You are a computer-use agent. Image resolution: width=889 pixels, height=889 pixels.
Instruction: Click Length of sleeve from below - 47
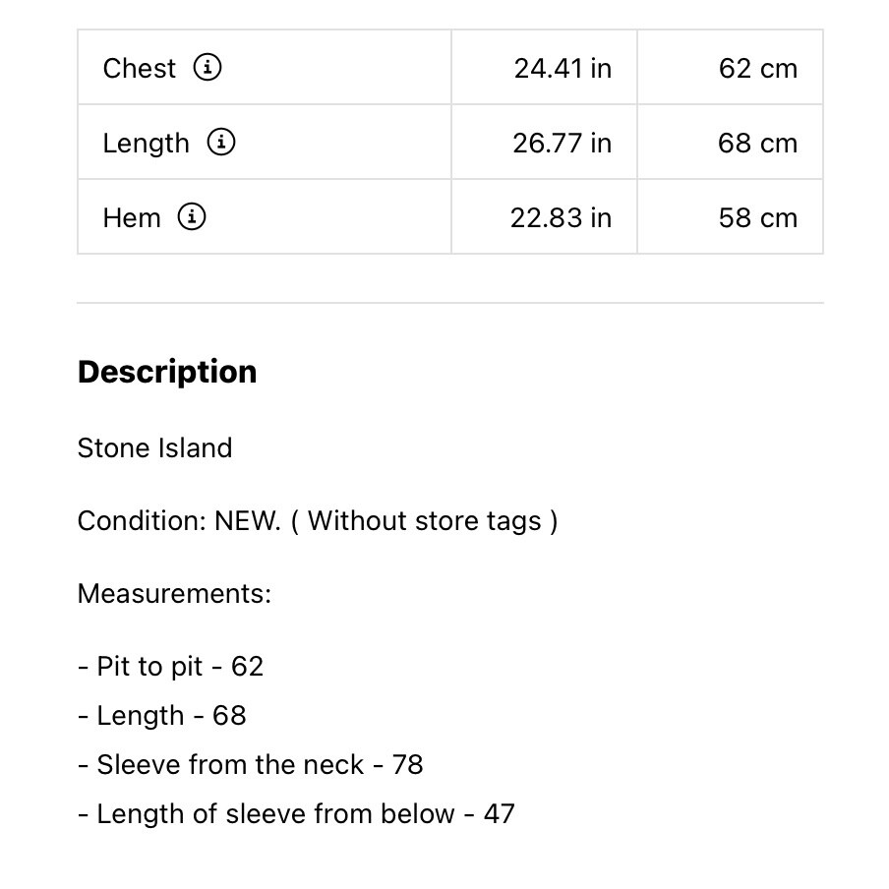(x=296, y=814)
